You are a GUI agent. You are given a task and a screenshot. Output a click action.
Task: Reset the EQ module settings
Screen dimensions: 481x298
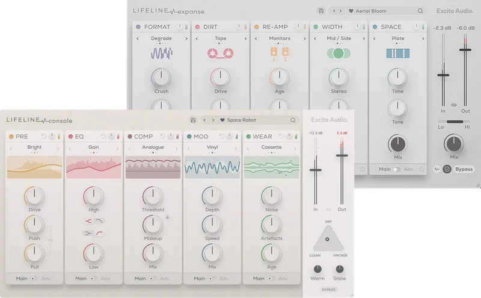(103, 136)
